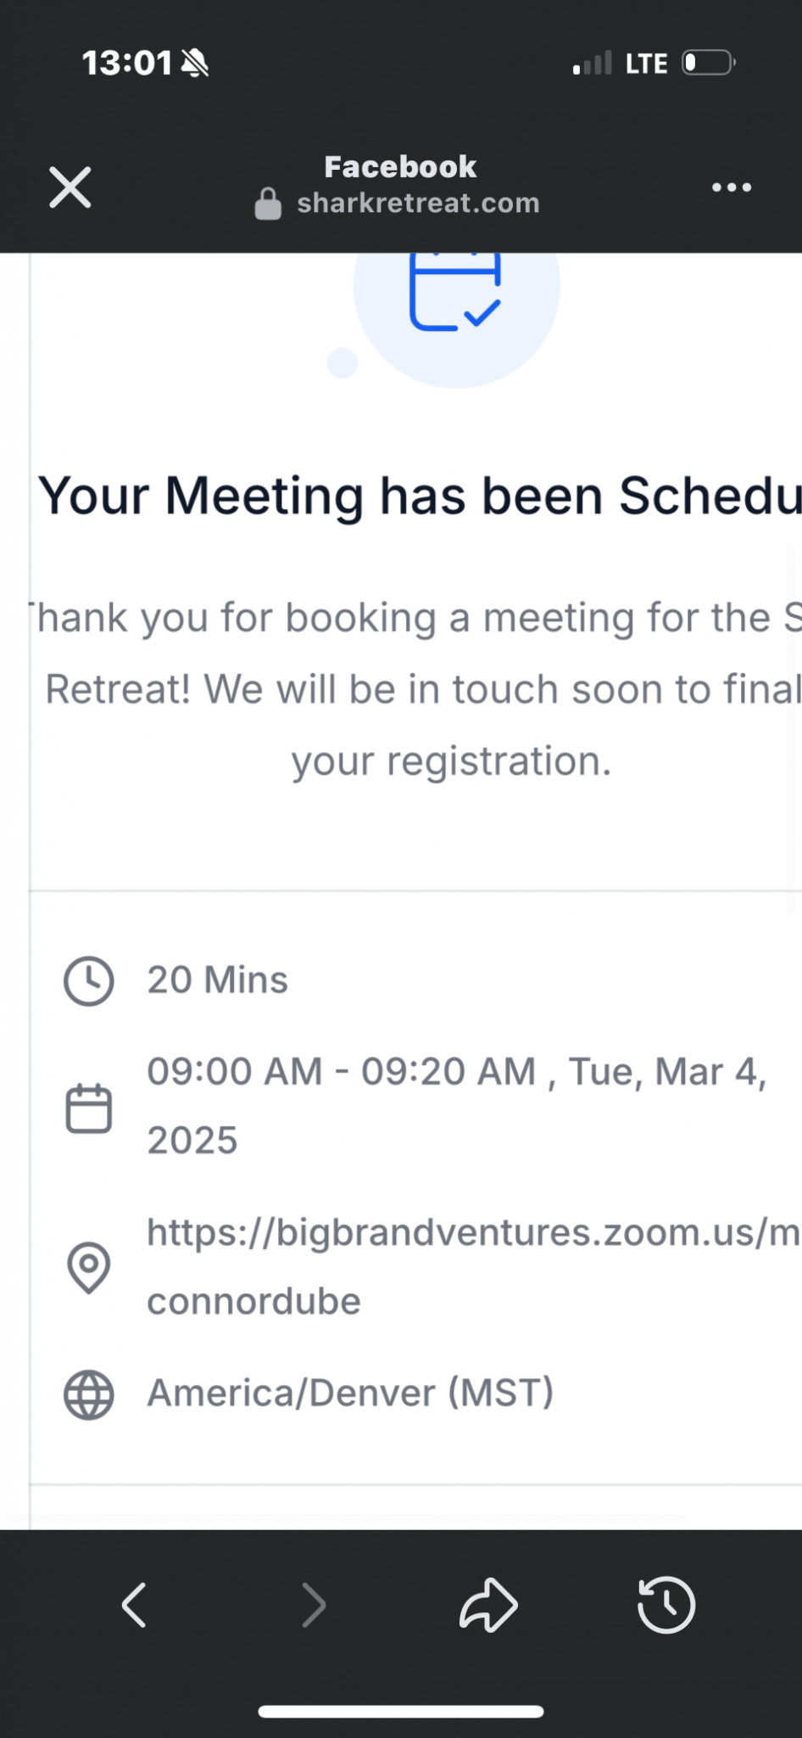
Task: Tap the home indicator bar at the bottom
Action: coord(401,1712)
